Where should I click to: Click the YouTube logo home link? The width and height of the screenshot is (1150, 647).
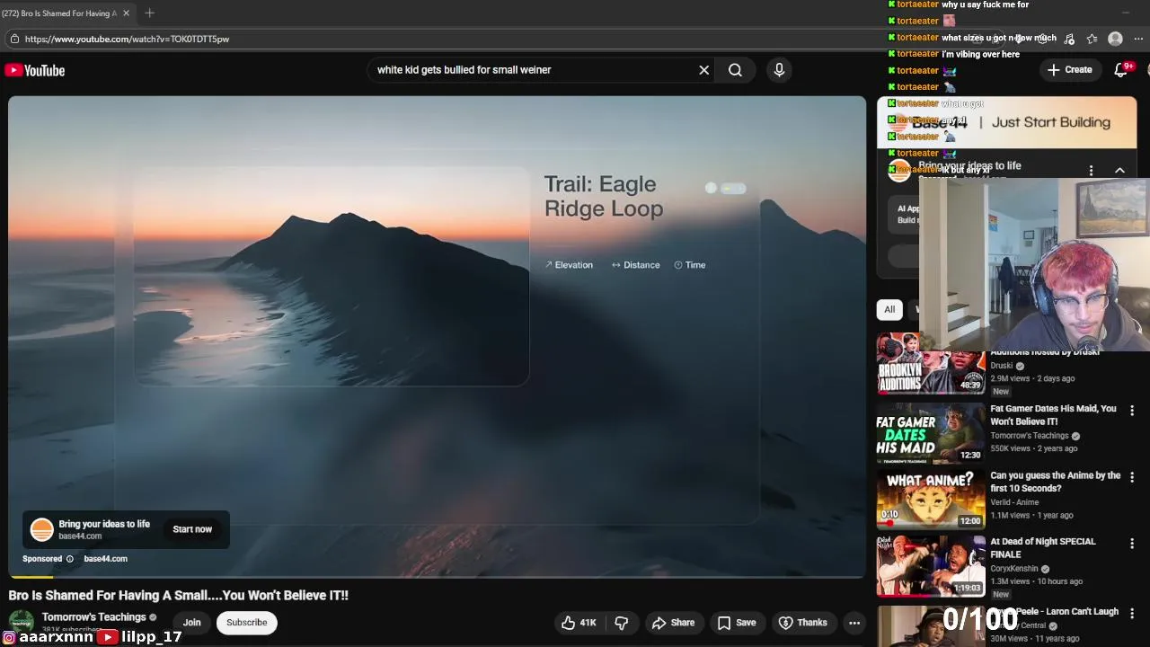pyautogui.click(x=35, y=70)
